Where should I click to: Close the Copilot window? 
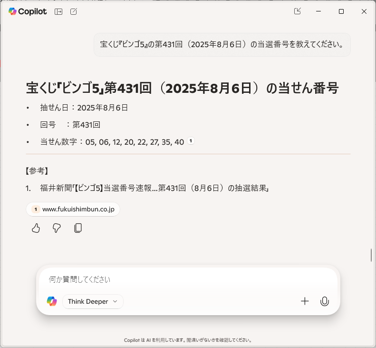coord(364,11)
